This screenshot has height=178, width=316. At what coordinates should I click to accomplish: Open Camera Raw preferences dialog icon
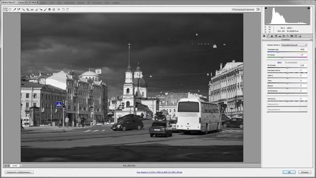(58, 9)
